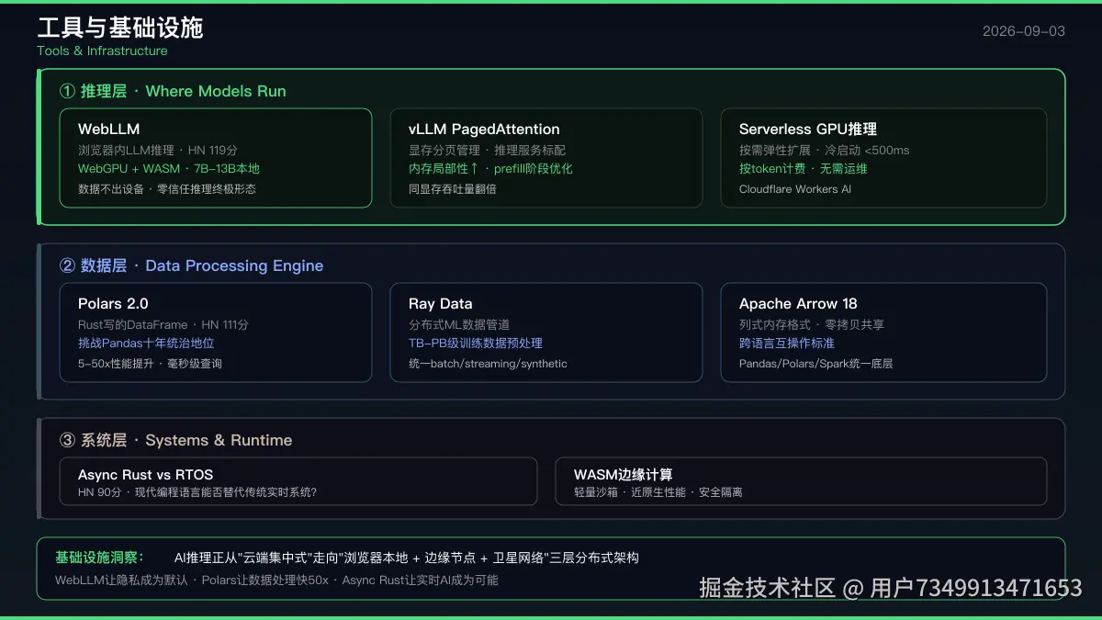
Task: Click the 显存分页管理 推理服务标配 line
Action: [487, 150]
